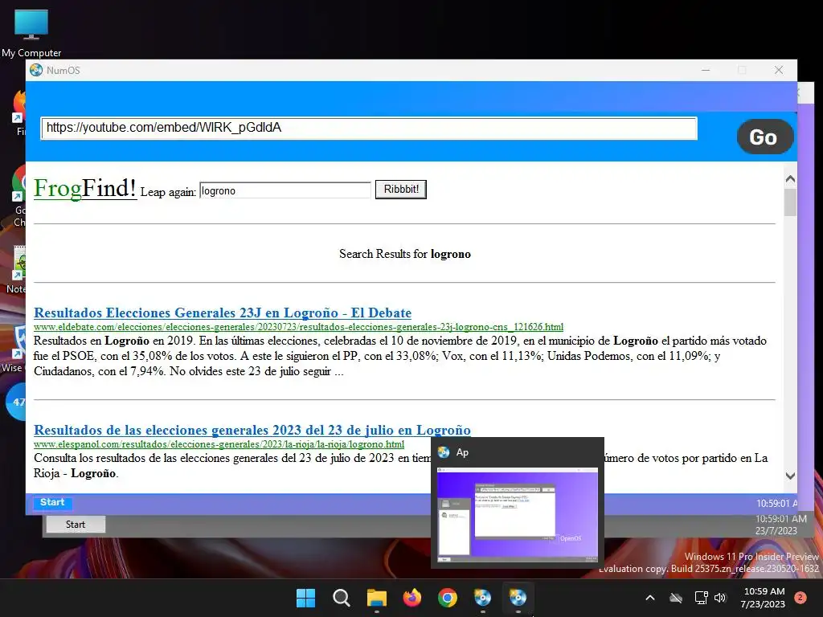Click the FrogFind search box containing logrono
The width and height of the screenshot is (823, 617).
point(285,190)
